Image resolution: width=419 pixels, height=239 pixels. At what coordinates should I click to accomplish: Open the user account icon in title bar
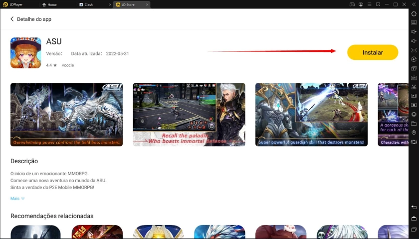[x=361, y=4]
